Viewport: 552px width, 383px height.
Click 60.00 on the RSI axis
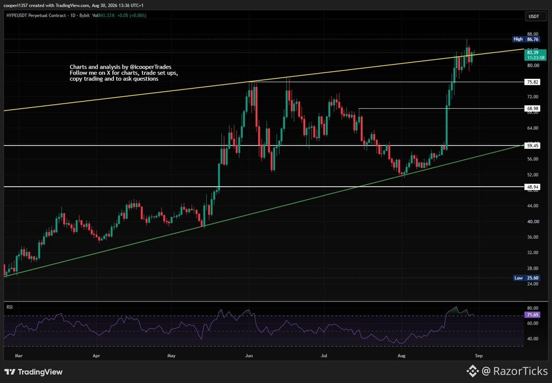tap(533, 323)
